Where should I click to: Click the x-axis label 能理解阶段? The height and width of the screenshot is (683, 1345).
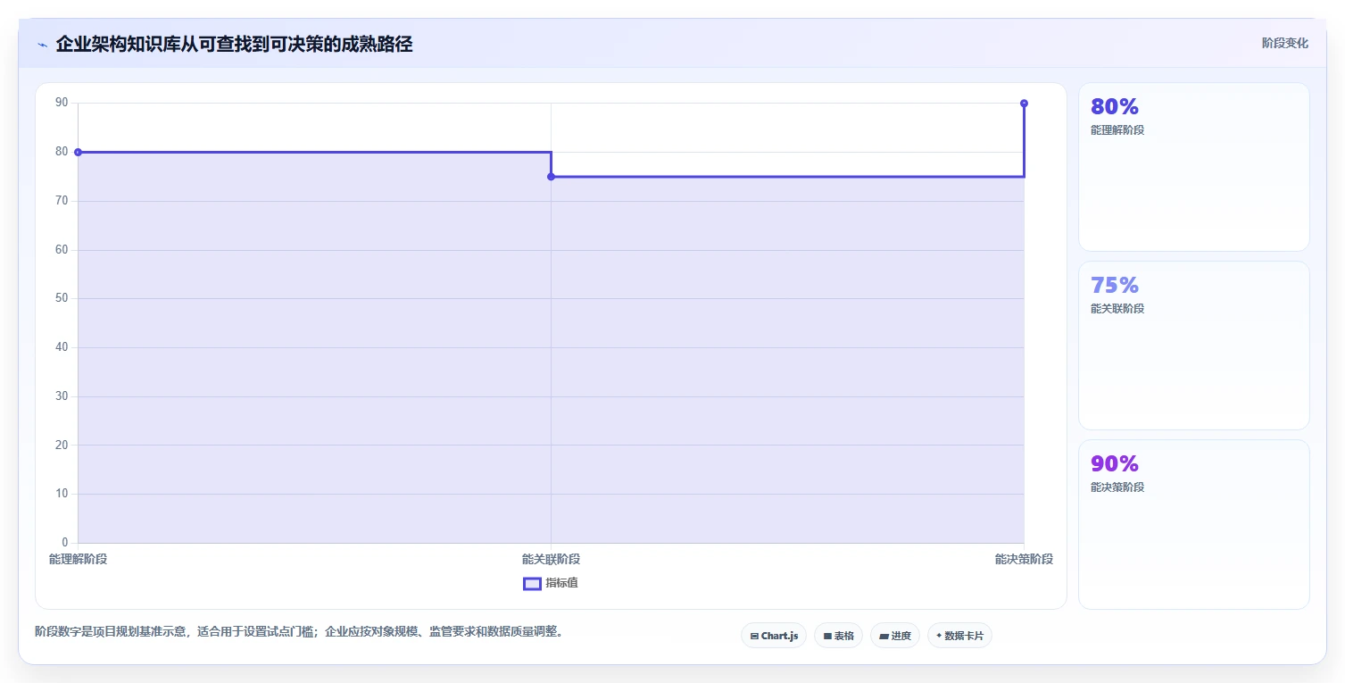pos(78,559)
